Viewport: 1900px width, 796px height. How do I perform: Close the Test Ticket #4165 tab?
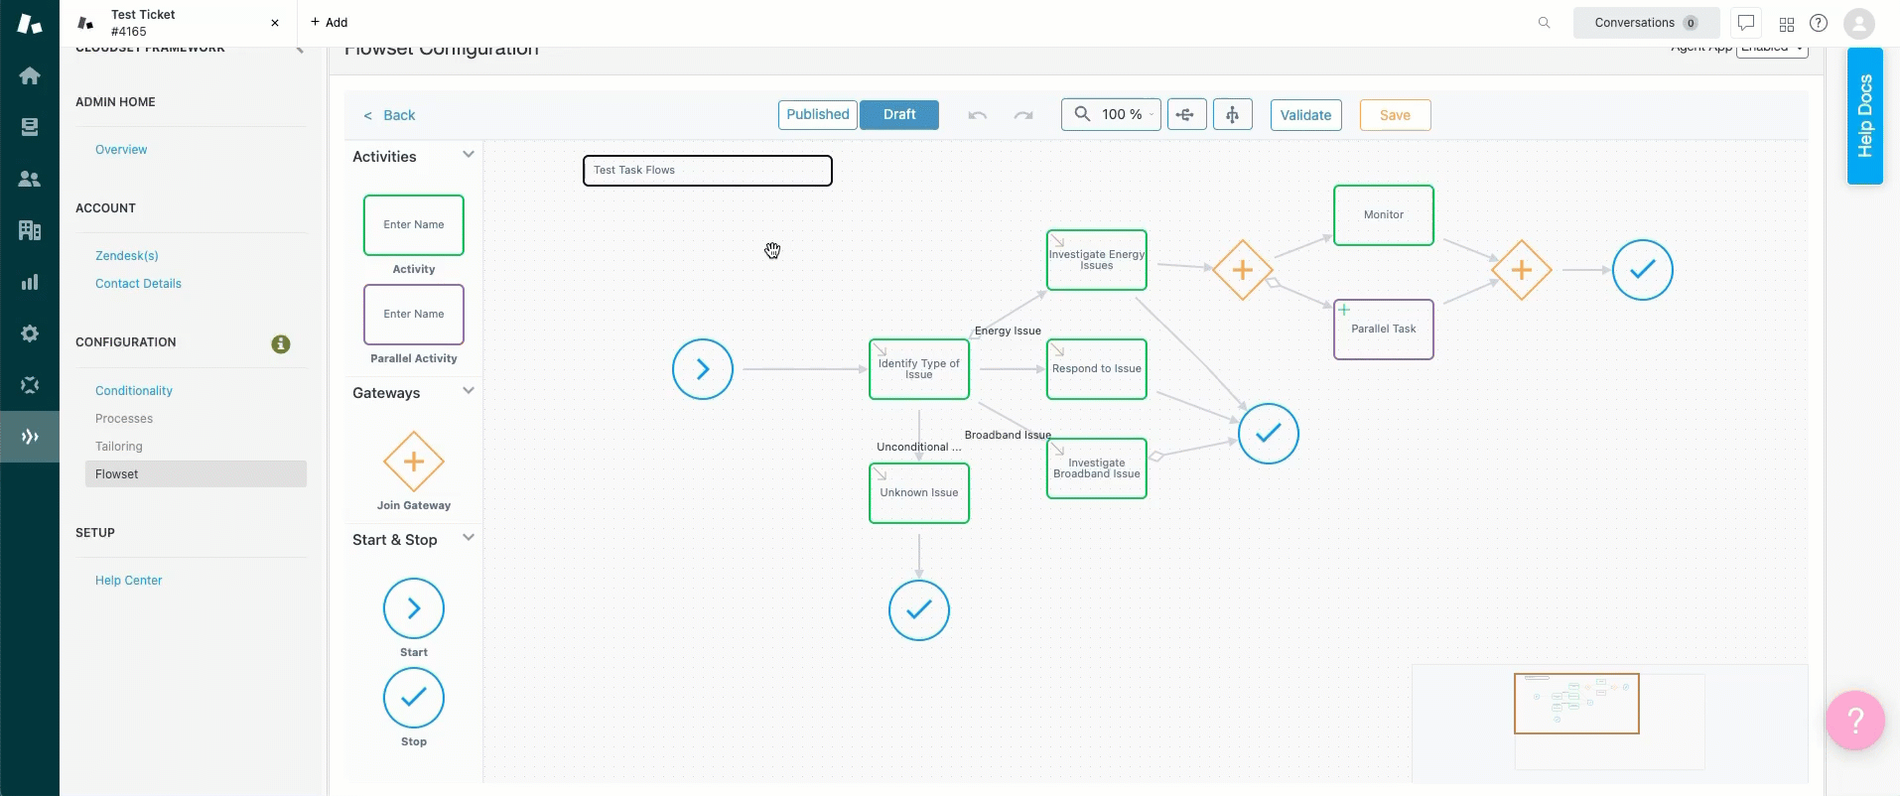[x=275, y=23]
